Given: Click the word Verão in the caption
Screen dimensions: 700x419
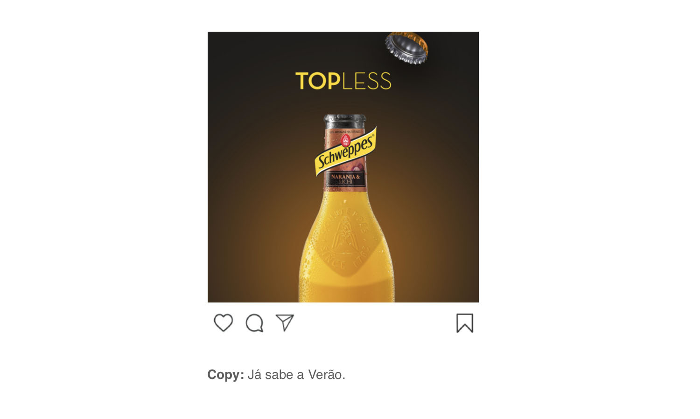Looking at the screenshot, I should 327,375.
